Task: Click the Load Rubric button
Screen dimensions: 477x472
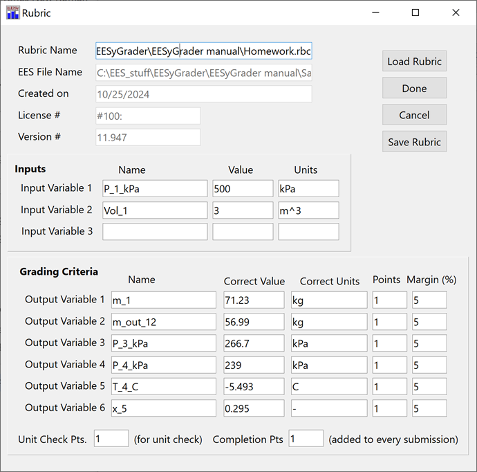Action: 414,61
